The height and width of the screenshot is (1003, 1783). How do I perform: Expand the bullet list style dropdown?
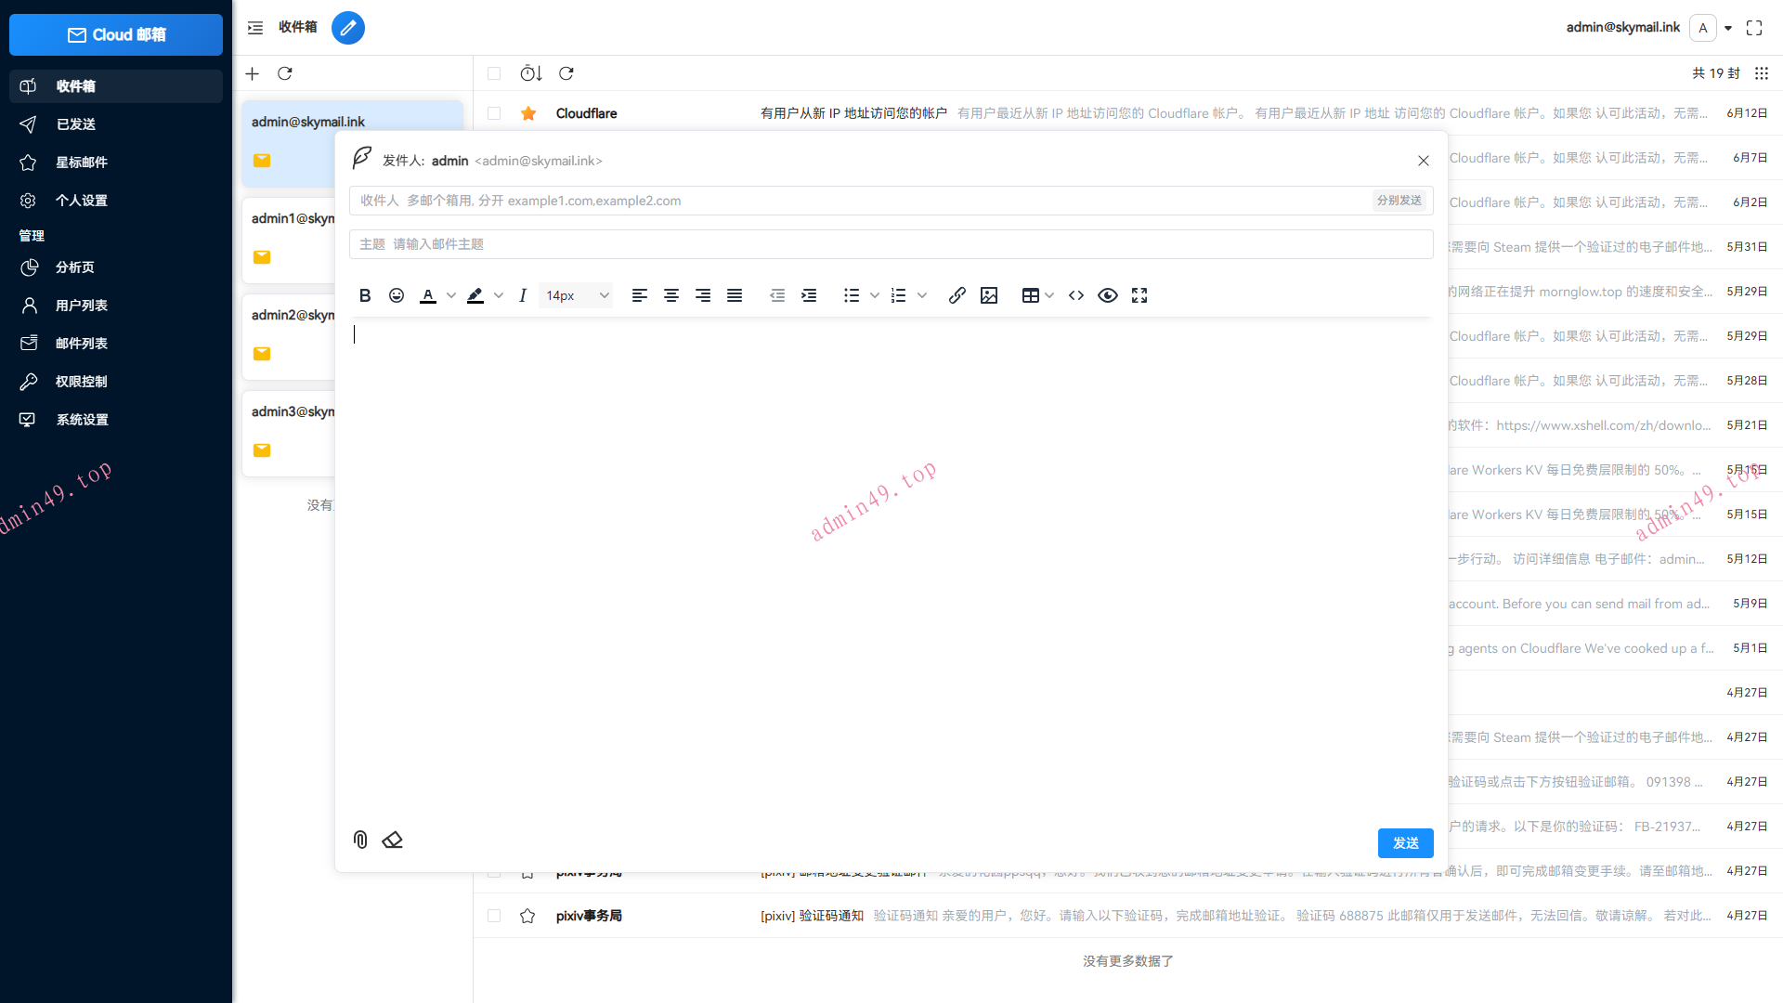pos(874,295)
